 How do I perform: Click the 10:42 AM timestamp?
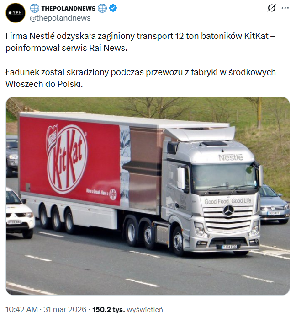pyautogui.click(x=21, y=309)
